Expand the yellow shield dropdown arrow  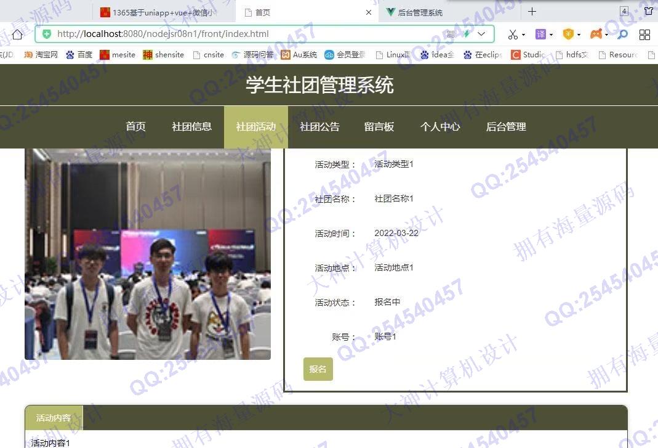579,35
